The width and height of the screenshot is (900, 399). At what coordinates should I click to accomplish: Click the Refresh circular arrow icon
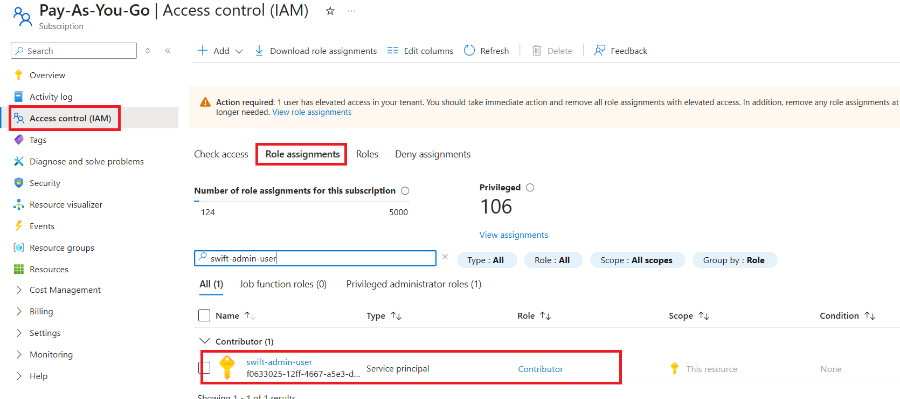point(469,50)
